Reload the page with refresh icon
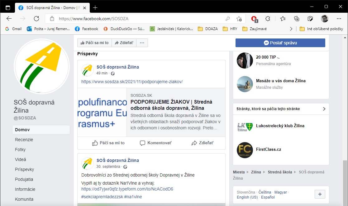348x206 pixels. tap(36, 19)
